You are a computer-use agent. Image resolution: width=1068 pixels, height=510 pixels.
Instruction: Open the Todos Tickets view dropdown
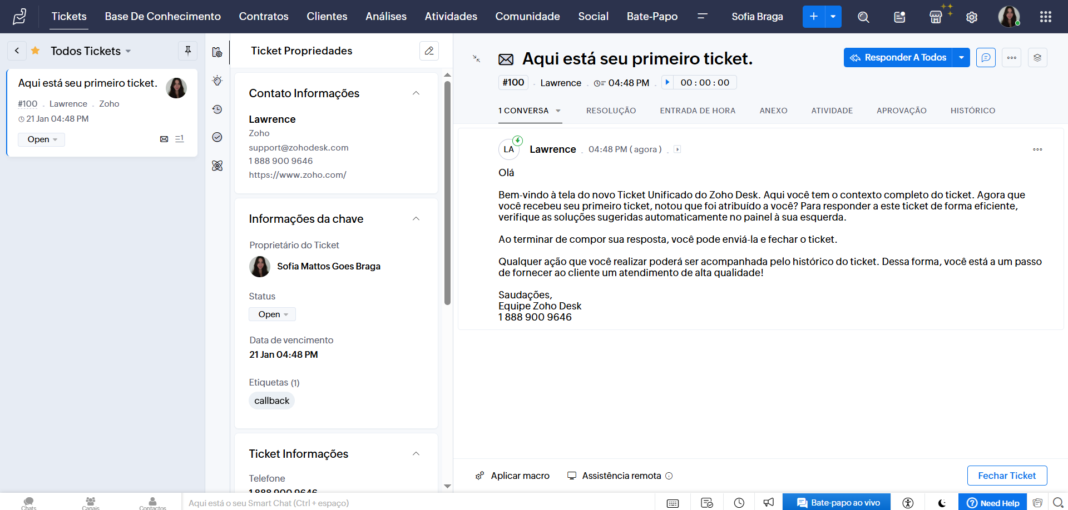point(128,51)
